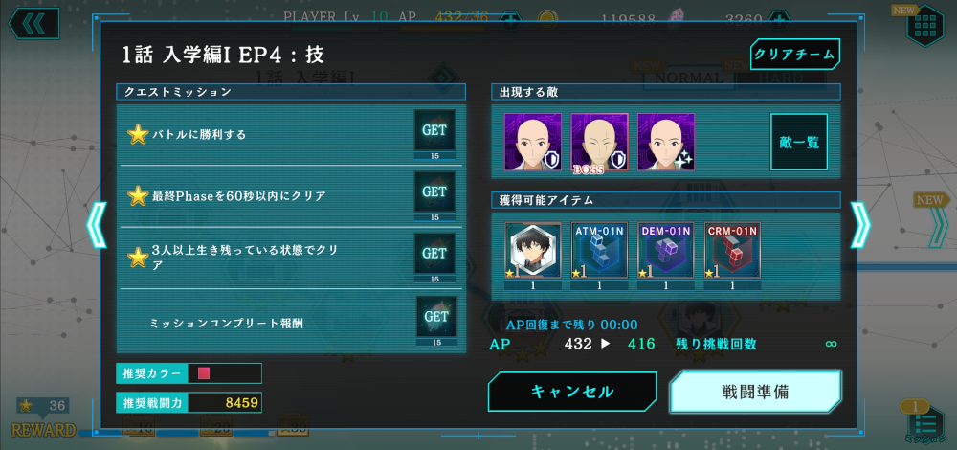Tap the first enemy portrait with shield
This screenshot has width=957, height=450.
tap(533, 143)
